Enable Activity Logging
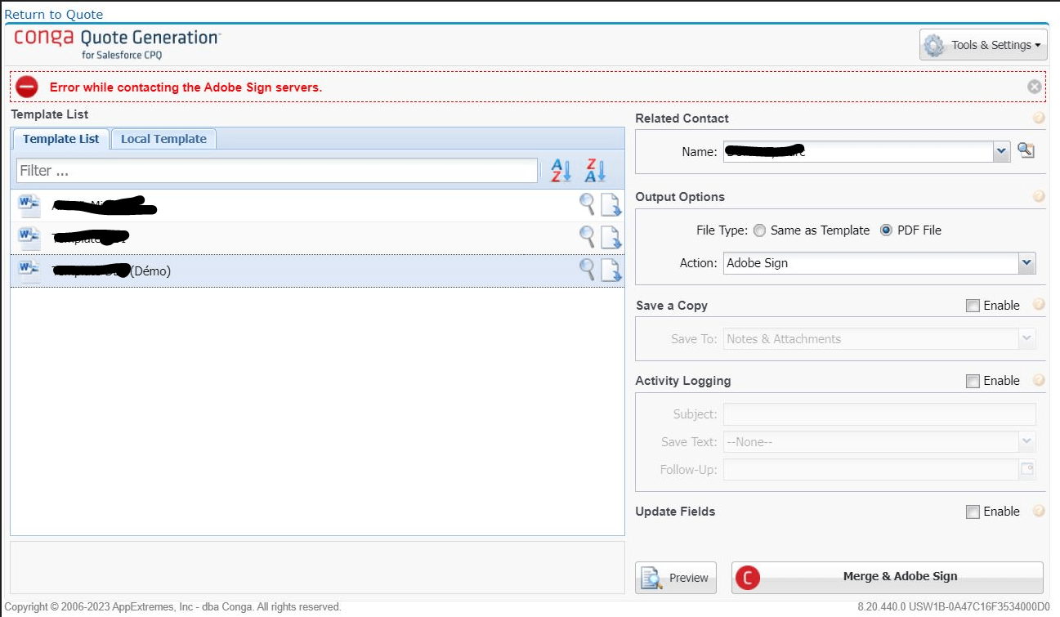Image resolution: width=1060 pixels, height=617 pixels. [x=973, y=380]
